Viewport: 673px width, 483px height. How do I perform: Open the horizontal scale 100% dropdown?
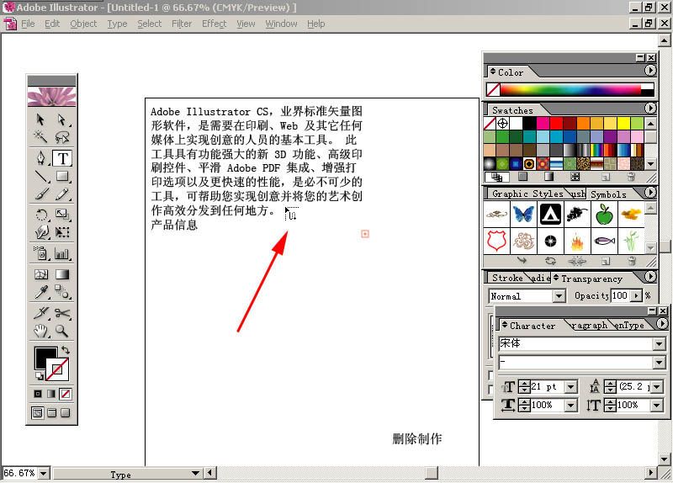coord(571,405)
